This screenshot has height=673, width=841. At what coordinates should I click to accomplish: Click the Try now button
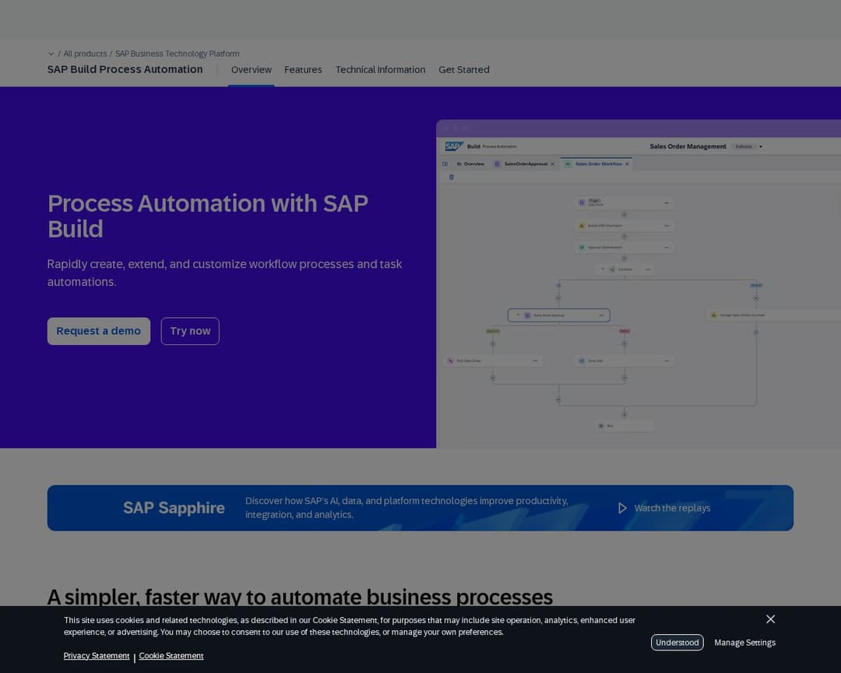[190, 331]
